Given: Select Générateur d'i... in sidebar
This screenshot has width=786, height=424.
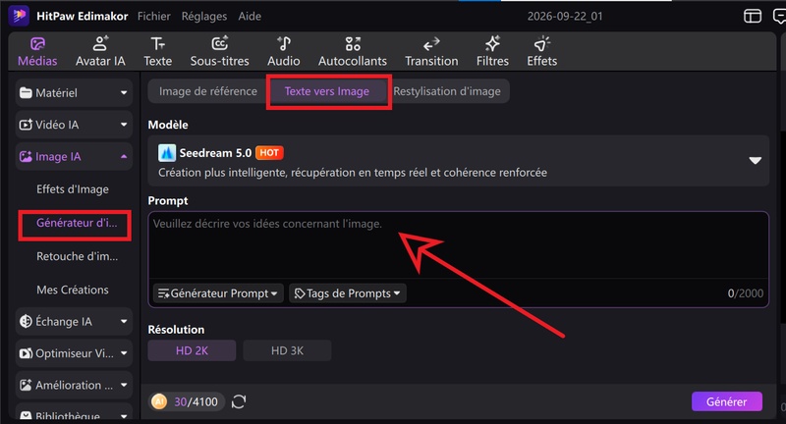Looking at the screenshot, I should coord(77,223).
